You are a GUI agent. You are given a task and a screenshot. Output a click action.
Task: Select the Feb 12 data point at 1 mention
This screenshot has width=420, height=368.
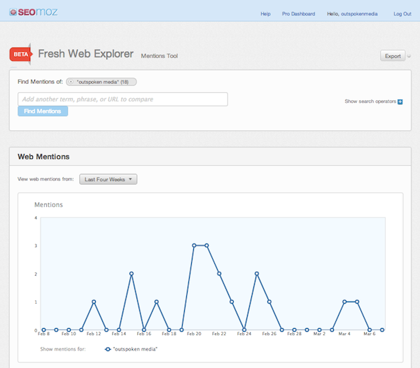(94, 302)
